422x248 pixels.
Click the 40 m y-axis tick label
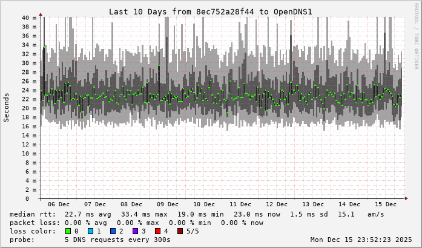[28, 18]
